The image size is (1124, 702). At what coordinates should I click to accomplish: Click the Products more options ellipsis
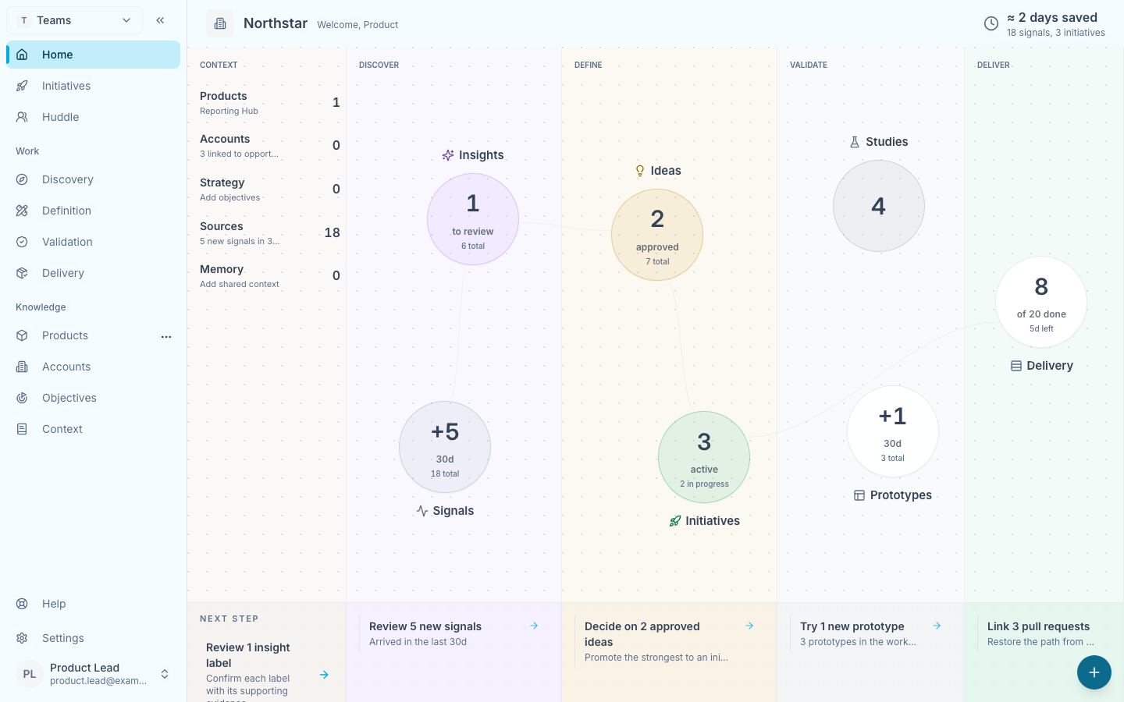tap(166, 336)
